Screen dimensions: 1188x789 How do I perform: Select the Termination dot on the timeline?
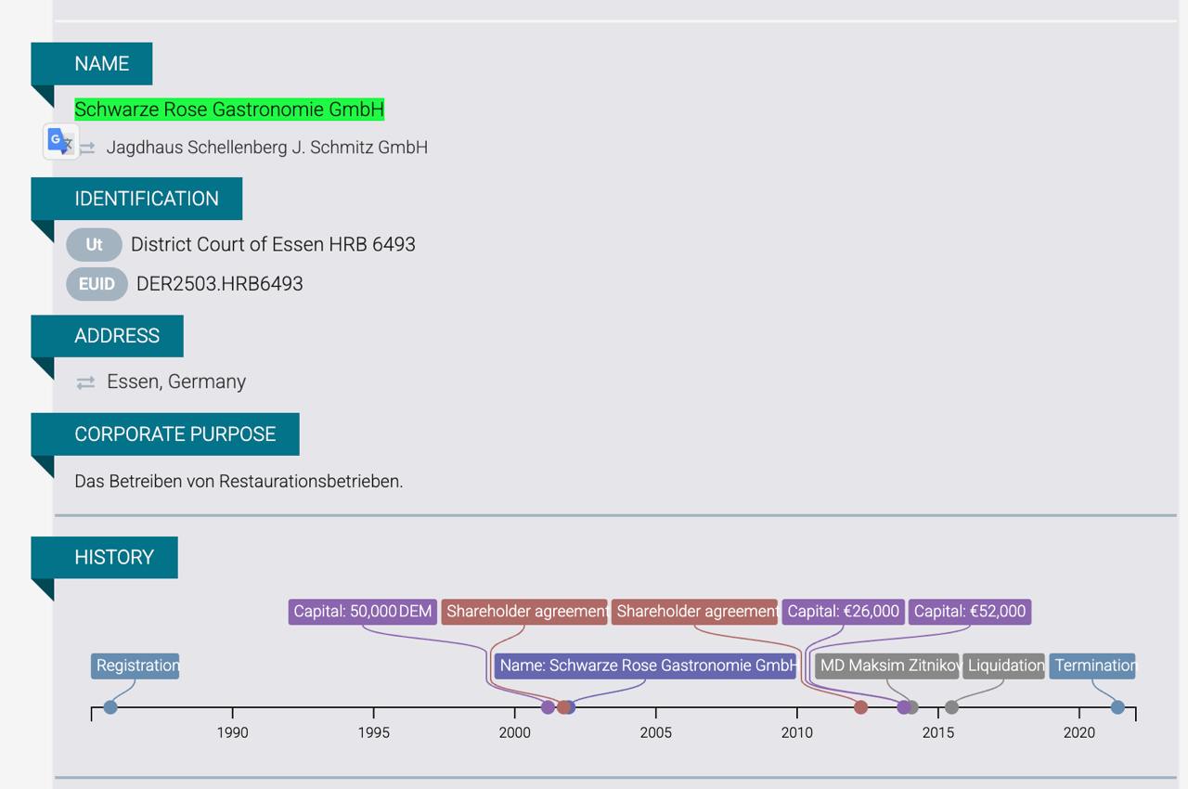(1117, 707)
